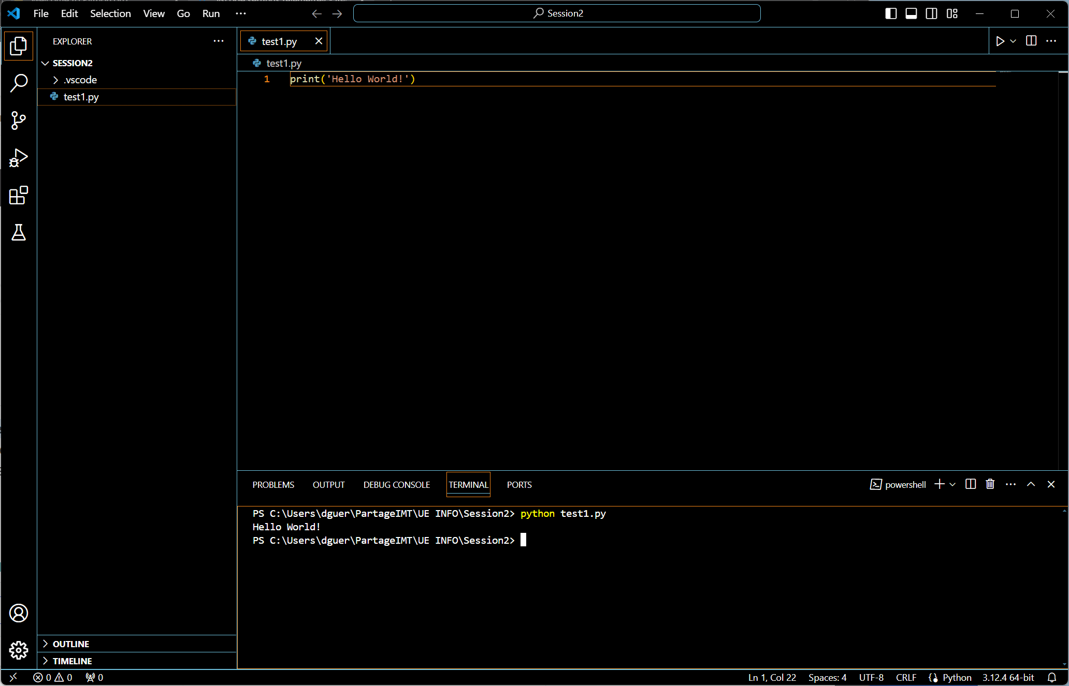1069x686 pixels.
Task: Collapse the SESSION2 folder section
Action: pyautogui.click(x=137, y=63)
